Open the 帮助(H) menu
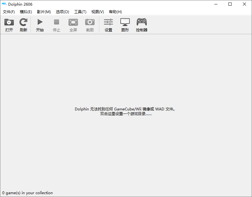Image resolution: width=252 pixels, height=197 pixels. pyautogui.click(x=115, y=12)
